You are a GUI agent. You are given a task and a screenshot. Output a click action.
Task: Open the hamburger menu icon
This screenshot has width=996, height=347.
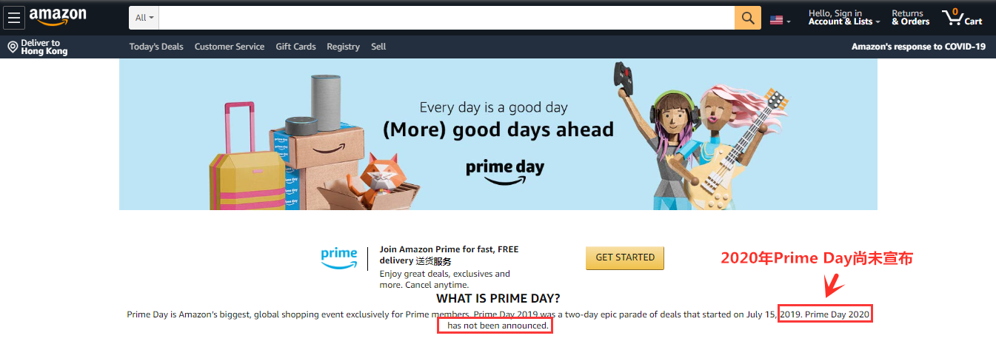[x=14, y=18]
